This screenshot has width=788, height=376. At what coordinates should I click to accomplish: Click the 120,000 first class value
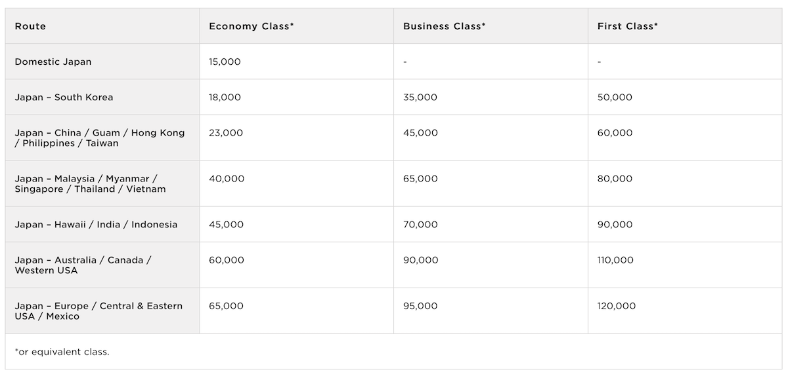point(615,306)
